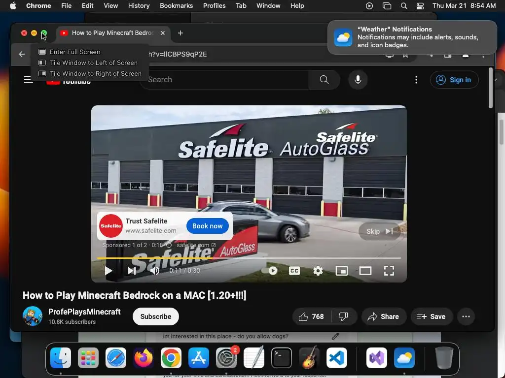The height and width of the screenshot is (378, 505).
Task: Open YouTube settings three-dot menu
Action: pyautogui.click(x=416, y=79)
